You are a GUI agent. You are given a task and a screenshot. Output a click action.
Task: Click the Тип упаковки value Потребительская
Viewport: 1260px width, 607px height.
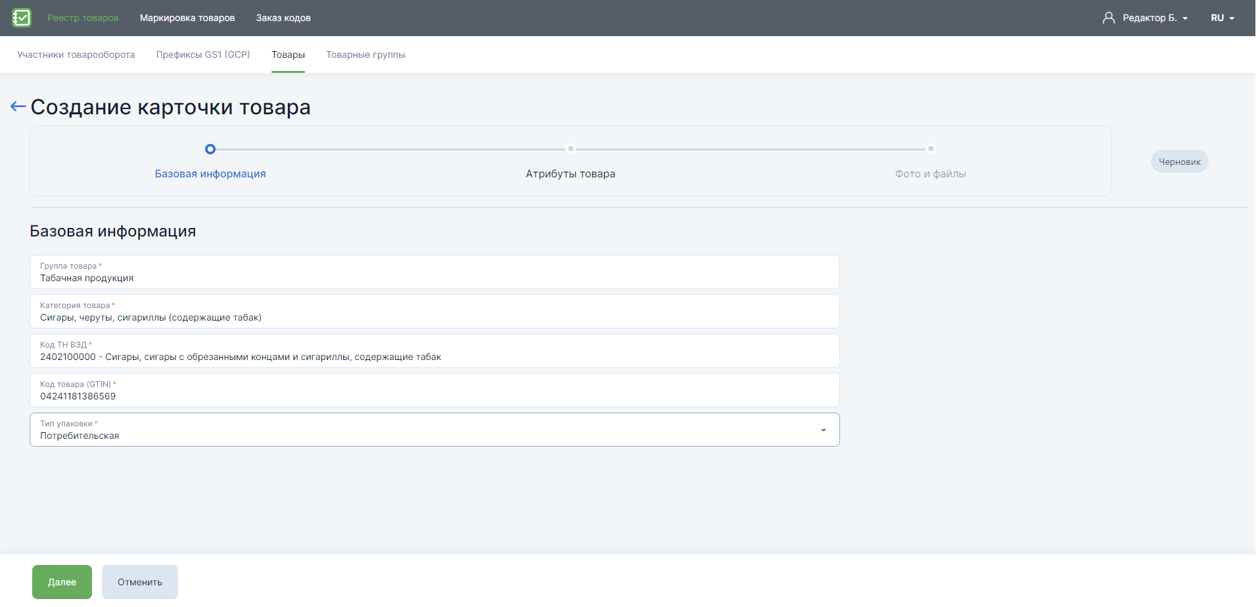(80, 436)
